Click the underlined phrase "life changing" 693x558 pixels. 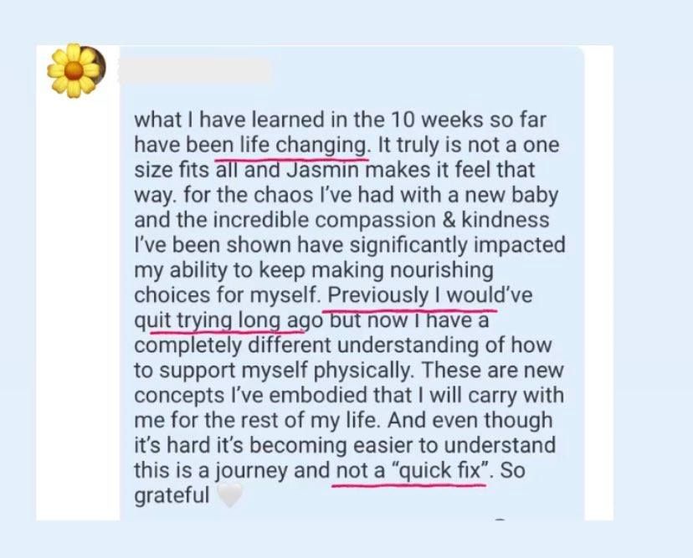303,145
